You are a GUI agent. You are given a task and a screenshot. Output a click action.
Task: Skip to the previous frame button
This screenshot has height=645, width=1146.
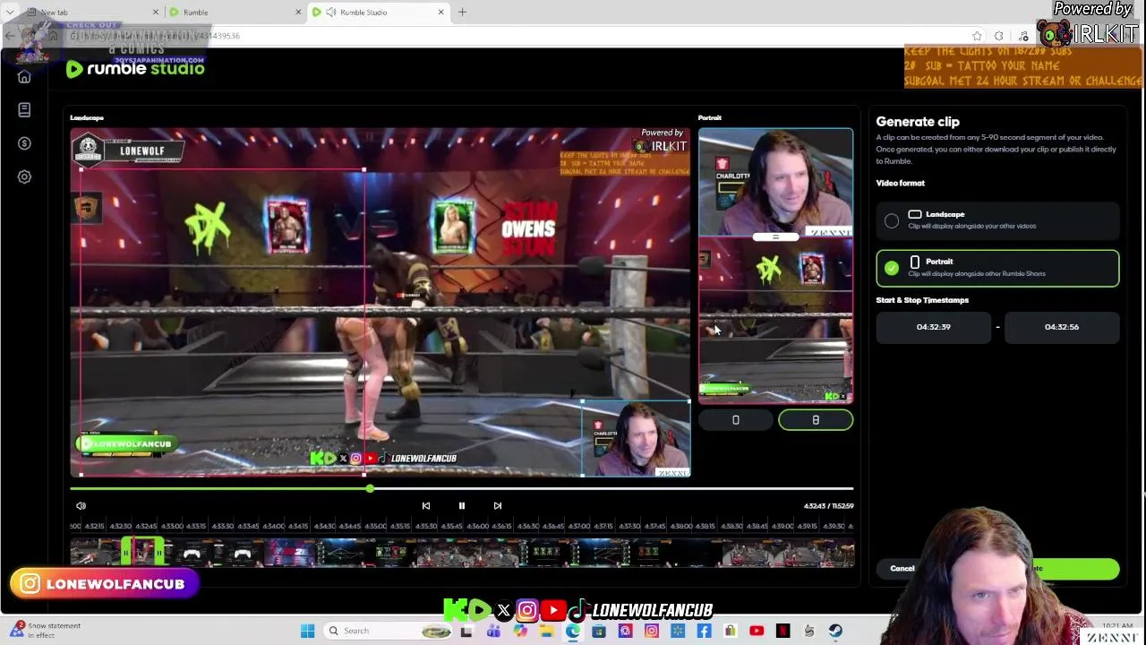pyautogui.click(x=426, y=506)
